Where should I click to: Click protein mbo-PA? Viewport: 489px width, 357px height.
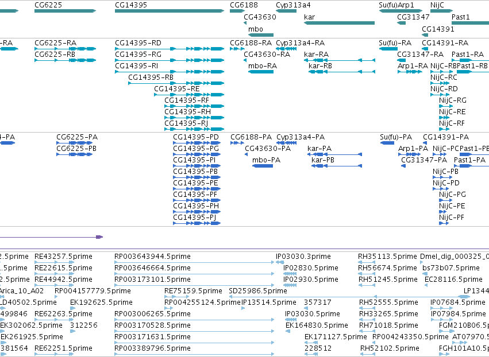(266, 161)
